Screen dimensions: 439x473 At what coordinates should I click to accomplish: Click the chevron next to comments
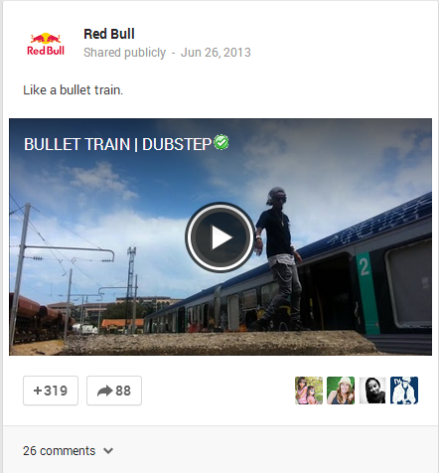pos(108,451)
